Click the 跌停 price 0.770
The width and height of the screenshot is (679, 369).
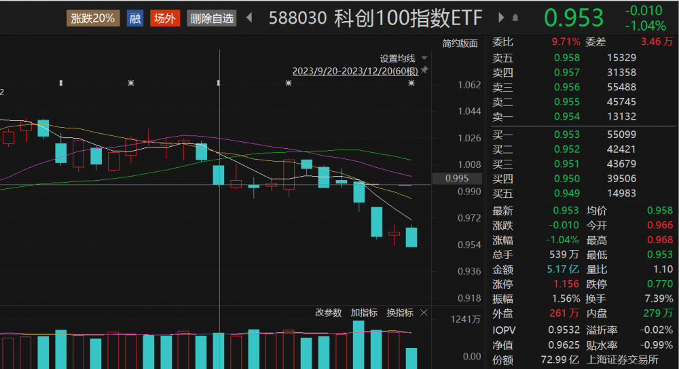(660, 285)
